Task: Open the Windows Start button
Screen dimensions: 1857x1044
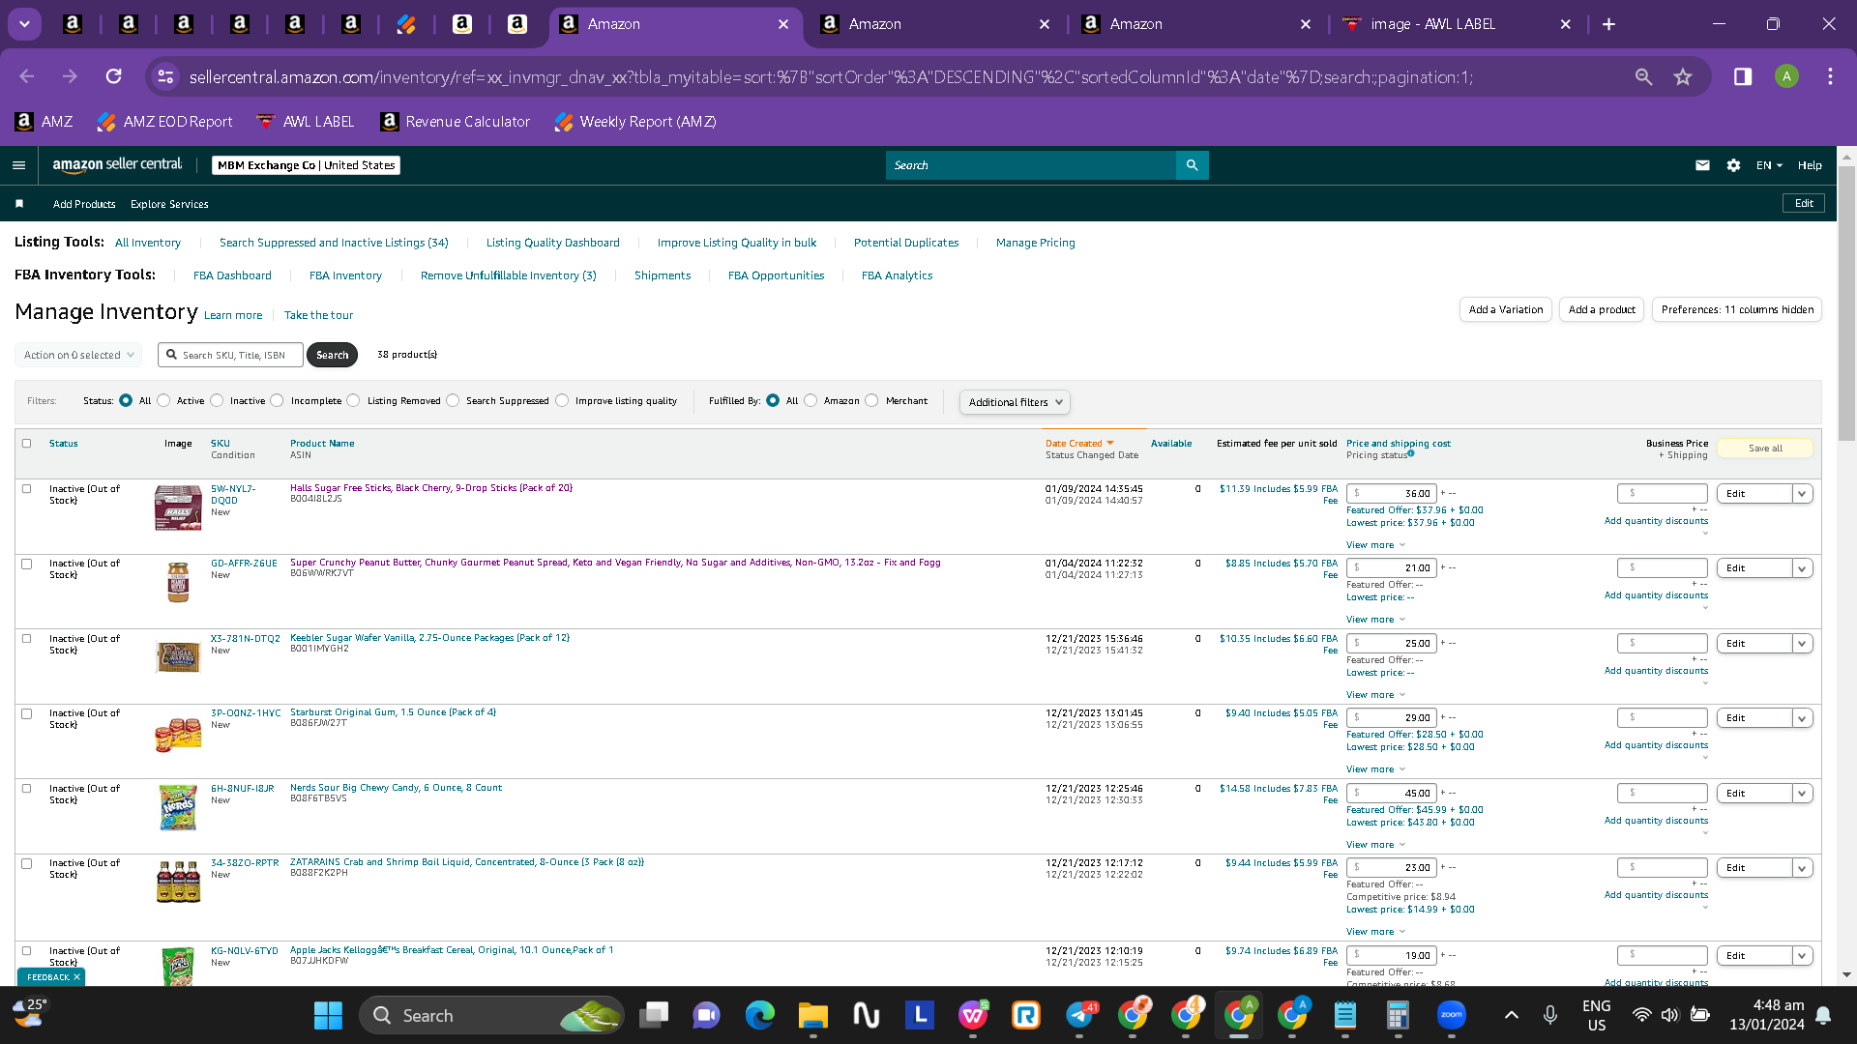Action: point(328,1015)
